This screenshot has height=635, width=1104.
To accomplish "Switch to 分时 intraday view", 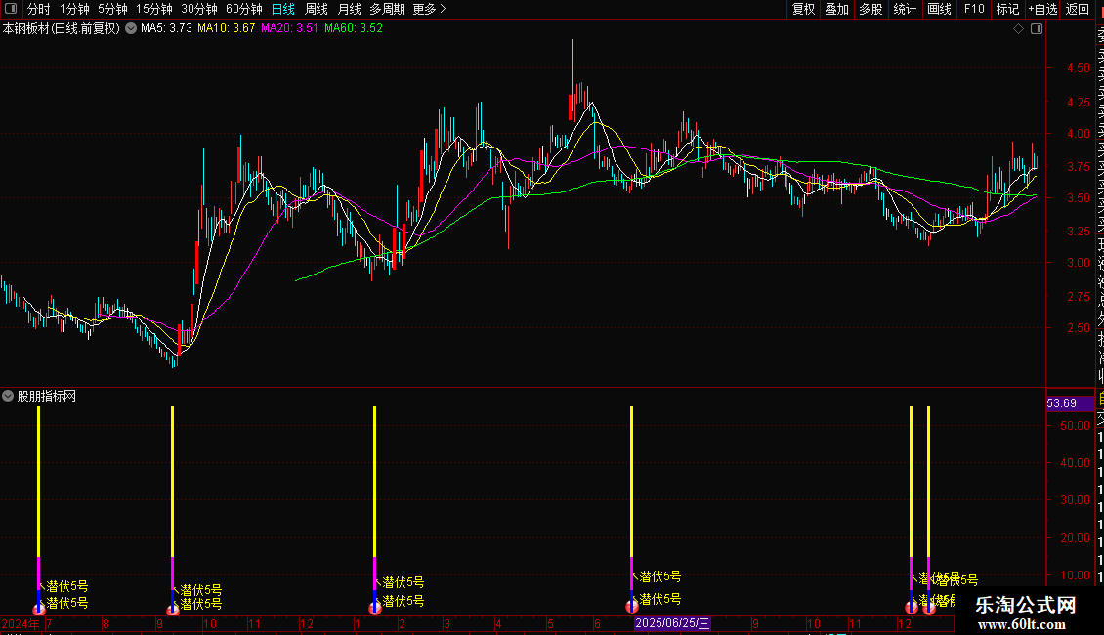I will point(39,9).
